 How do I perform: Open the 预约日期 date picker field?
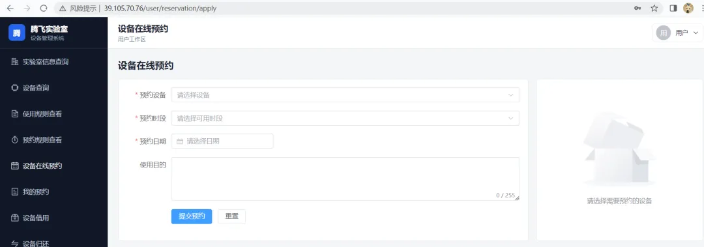[x=222, y=141]
